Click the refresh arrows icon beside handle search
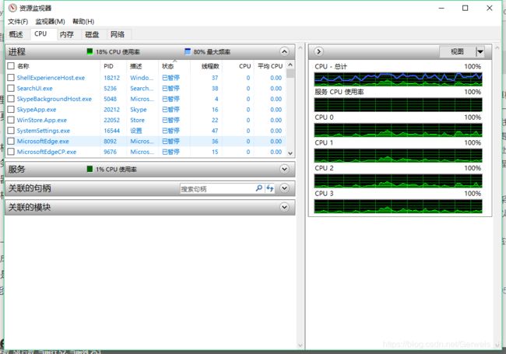The height and width of the screenshot is (354, 506). pyautogui.click(x=270, y=188)
